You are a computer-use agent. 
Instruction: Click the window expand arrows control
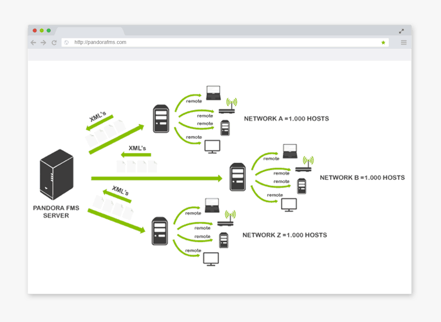pyautogui.click(x=401, y=30)
